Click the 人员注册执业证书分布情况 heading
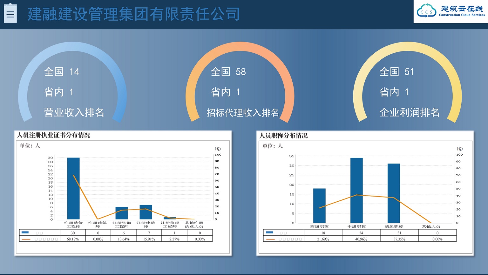488x275 pixels. [53, 135]
